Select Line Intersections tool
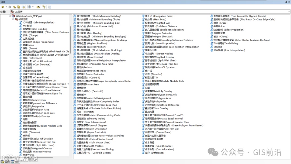 (x=91, y=122)
